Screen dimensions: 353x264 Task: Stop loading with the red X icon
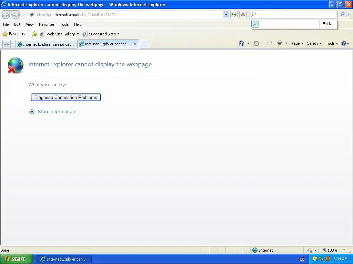click(x=243, y=14)
